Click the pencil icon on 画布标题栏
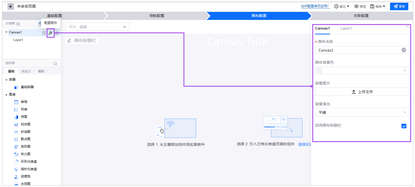Image resolution: width=415 pixels, height=187 pixels. [70, 40]
